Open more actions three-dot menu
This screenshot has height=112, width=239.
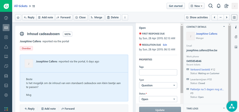(125, 17)
